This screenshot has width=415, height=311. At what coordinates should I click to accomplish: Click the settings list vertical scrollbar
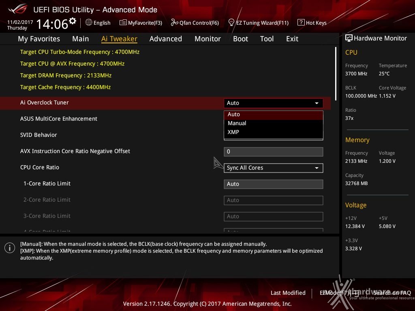pos(336,74)
